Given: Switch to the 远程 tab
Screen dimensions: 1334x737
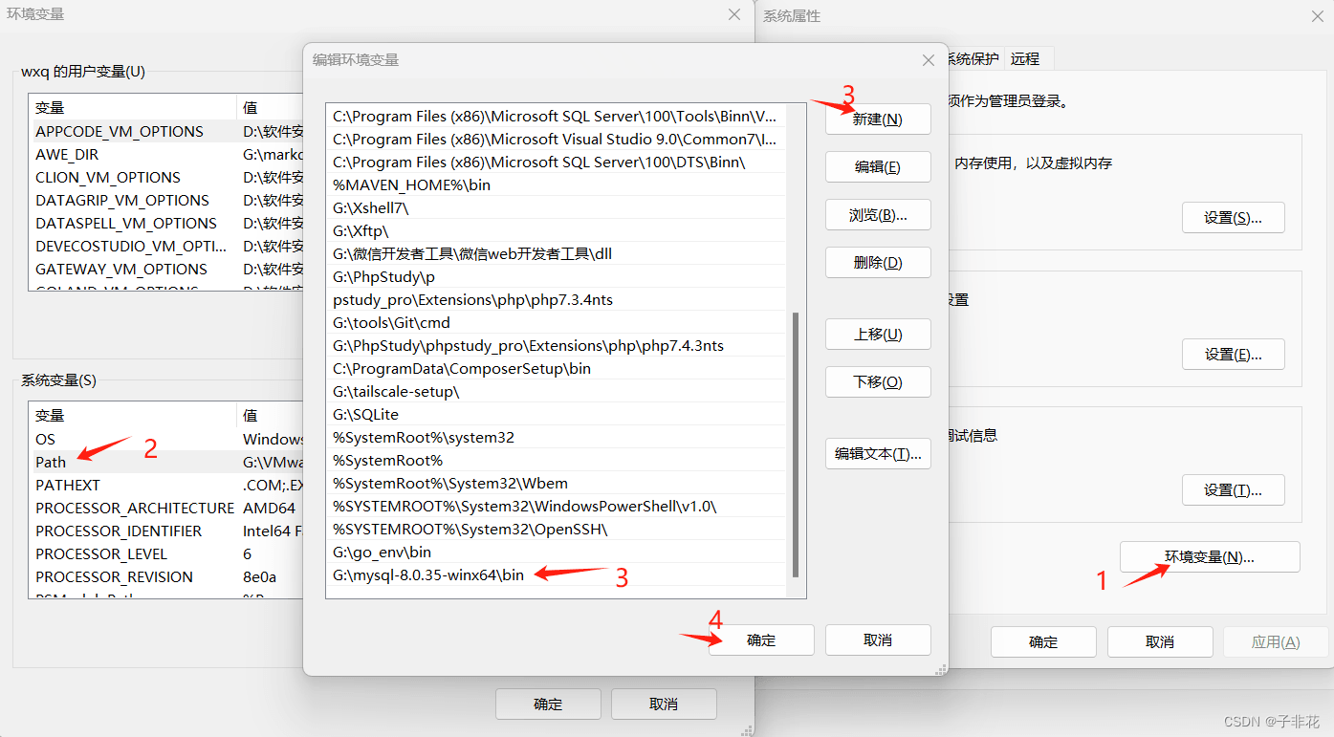Looking at the screenshot, I should tap(1026, 58).
